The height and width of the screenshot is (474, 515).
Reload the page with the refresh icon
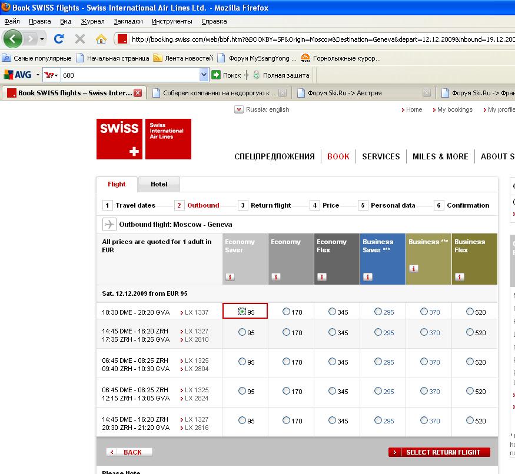(59, 39)
